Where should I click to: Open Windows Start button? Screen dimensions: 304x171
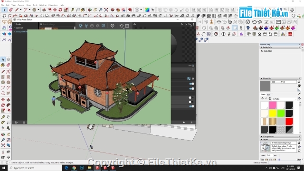[x=4, y=168]
